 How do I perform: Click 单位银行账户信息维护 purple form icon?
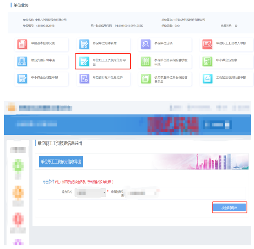(84, 78)
